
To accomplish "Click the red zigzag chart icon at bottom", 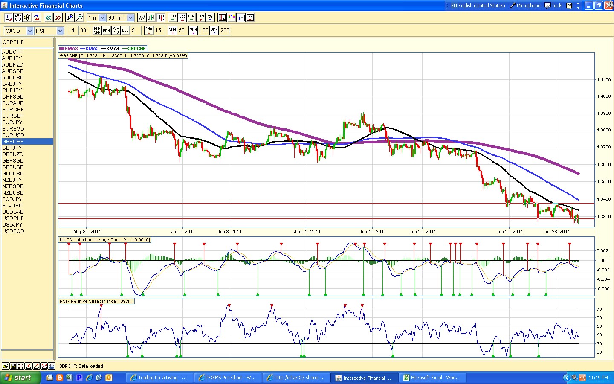I will [44, 366].
